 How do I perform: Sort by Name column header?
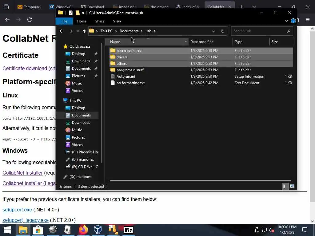pyautogui.click(x=115, y=42)
